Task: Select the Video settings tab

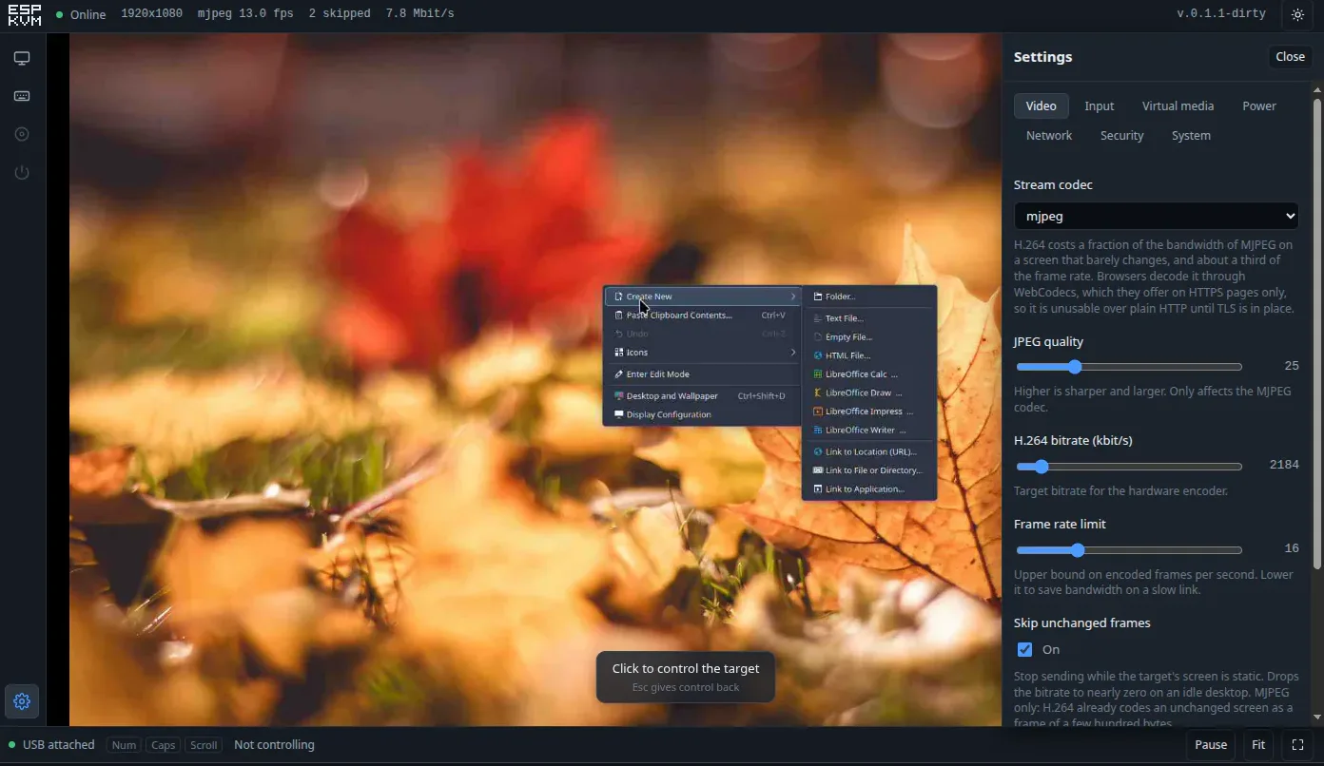Action: pos(1041,105)
